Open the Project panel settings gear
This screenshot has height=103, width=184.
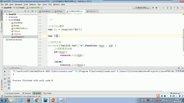32,11
